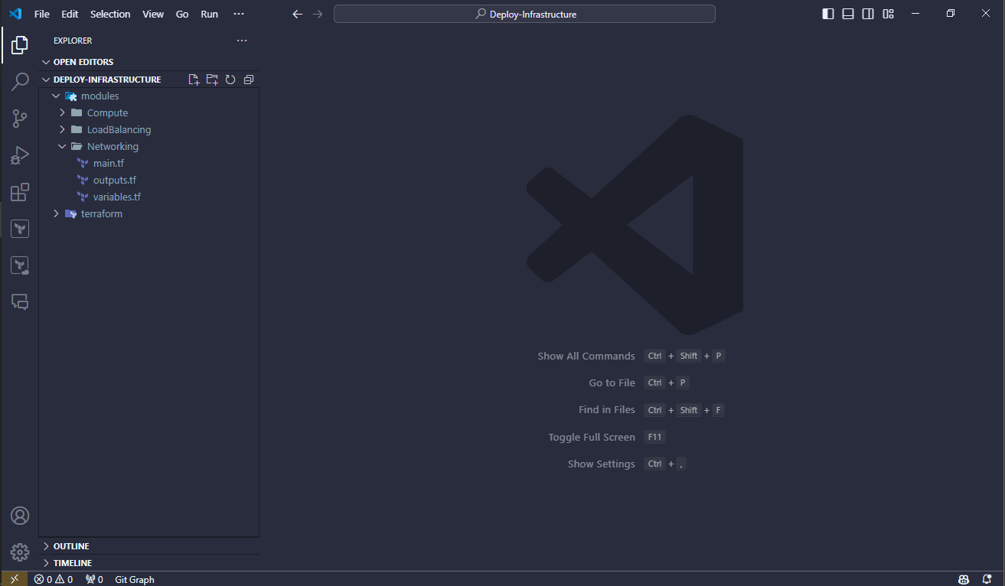Open forwarded ports indicator in status bar
1005x586 pixels.
click(x=94, y=579)
